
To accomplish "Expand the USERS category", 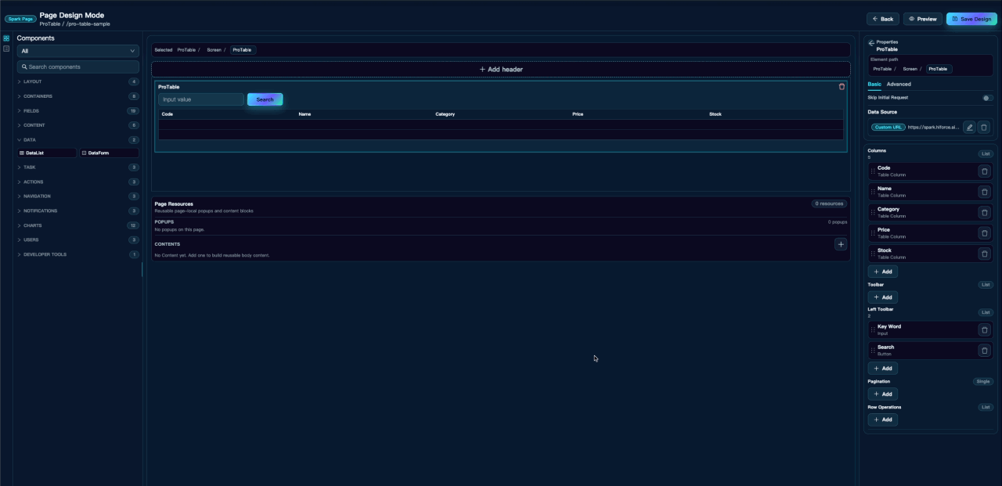I will pos(78,239).
